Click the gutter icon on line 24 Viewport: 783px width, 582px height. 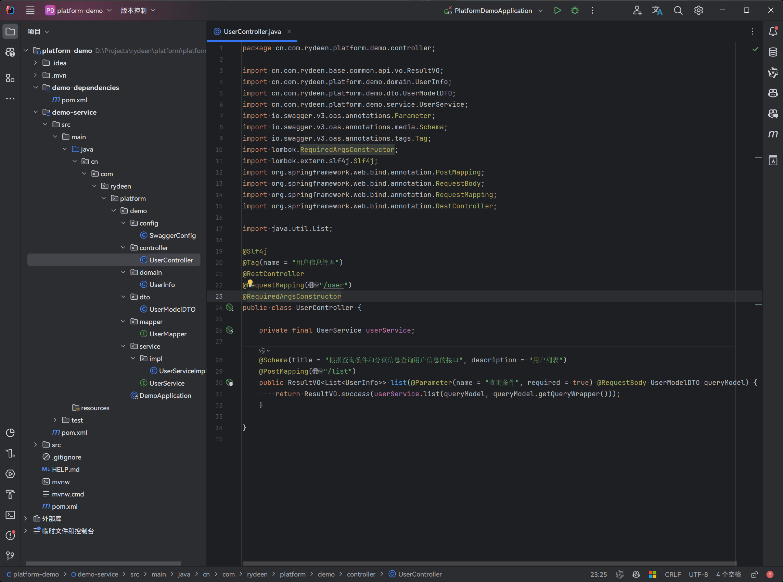point(230,308)
